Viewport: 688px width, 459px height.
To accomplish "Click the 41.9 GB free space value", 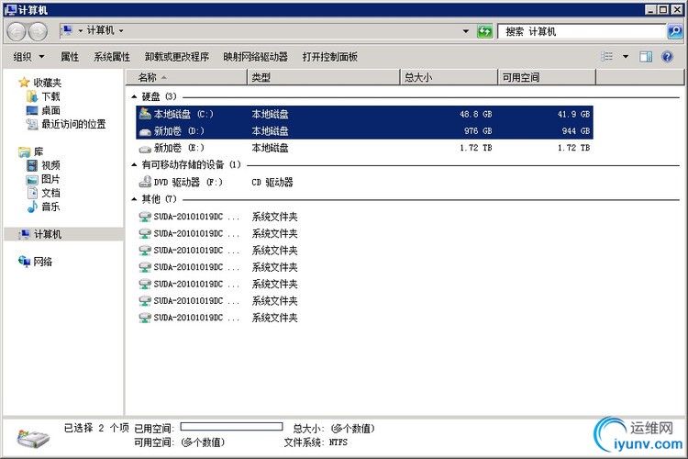I will [573, 114].
